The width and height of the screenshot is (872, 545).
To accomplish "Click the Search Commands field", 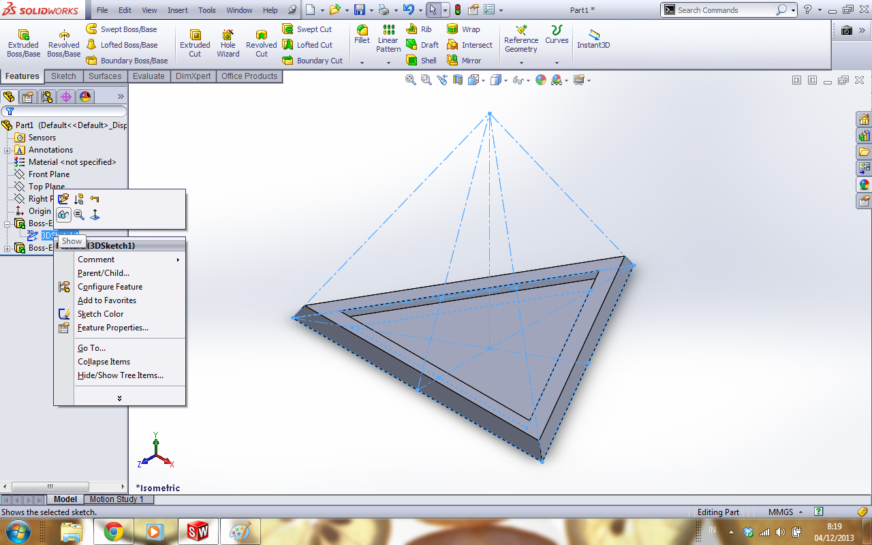I will pyautogui.click(x=725, y=10).
